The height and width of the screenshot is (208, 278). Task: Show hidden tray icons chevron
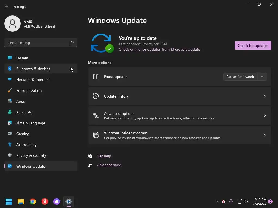217,201
